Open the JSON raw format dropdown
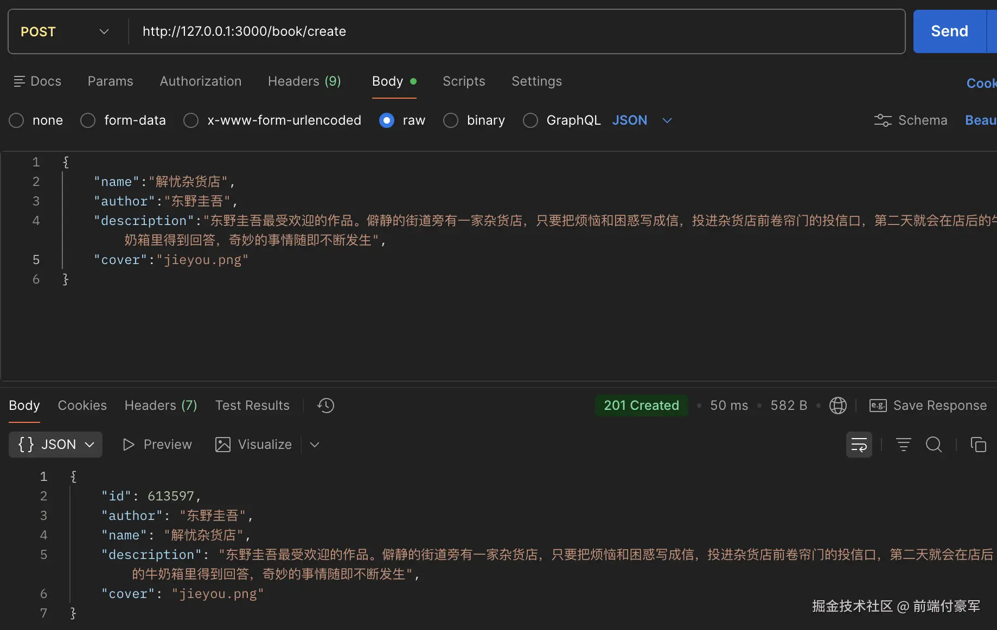997x630 pixels. click(x=642, y=120)
